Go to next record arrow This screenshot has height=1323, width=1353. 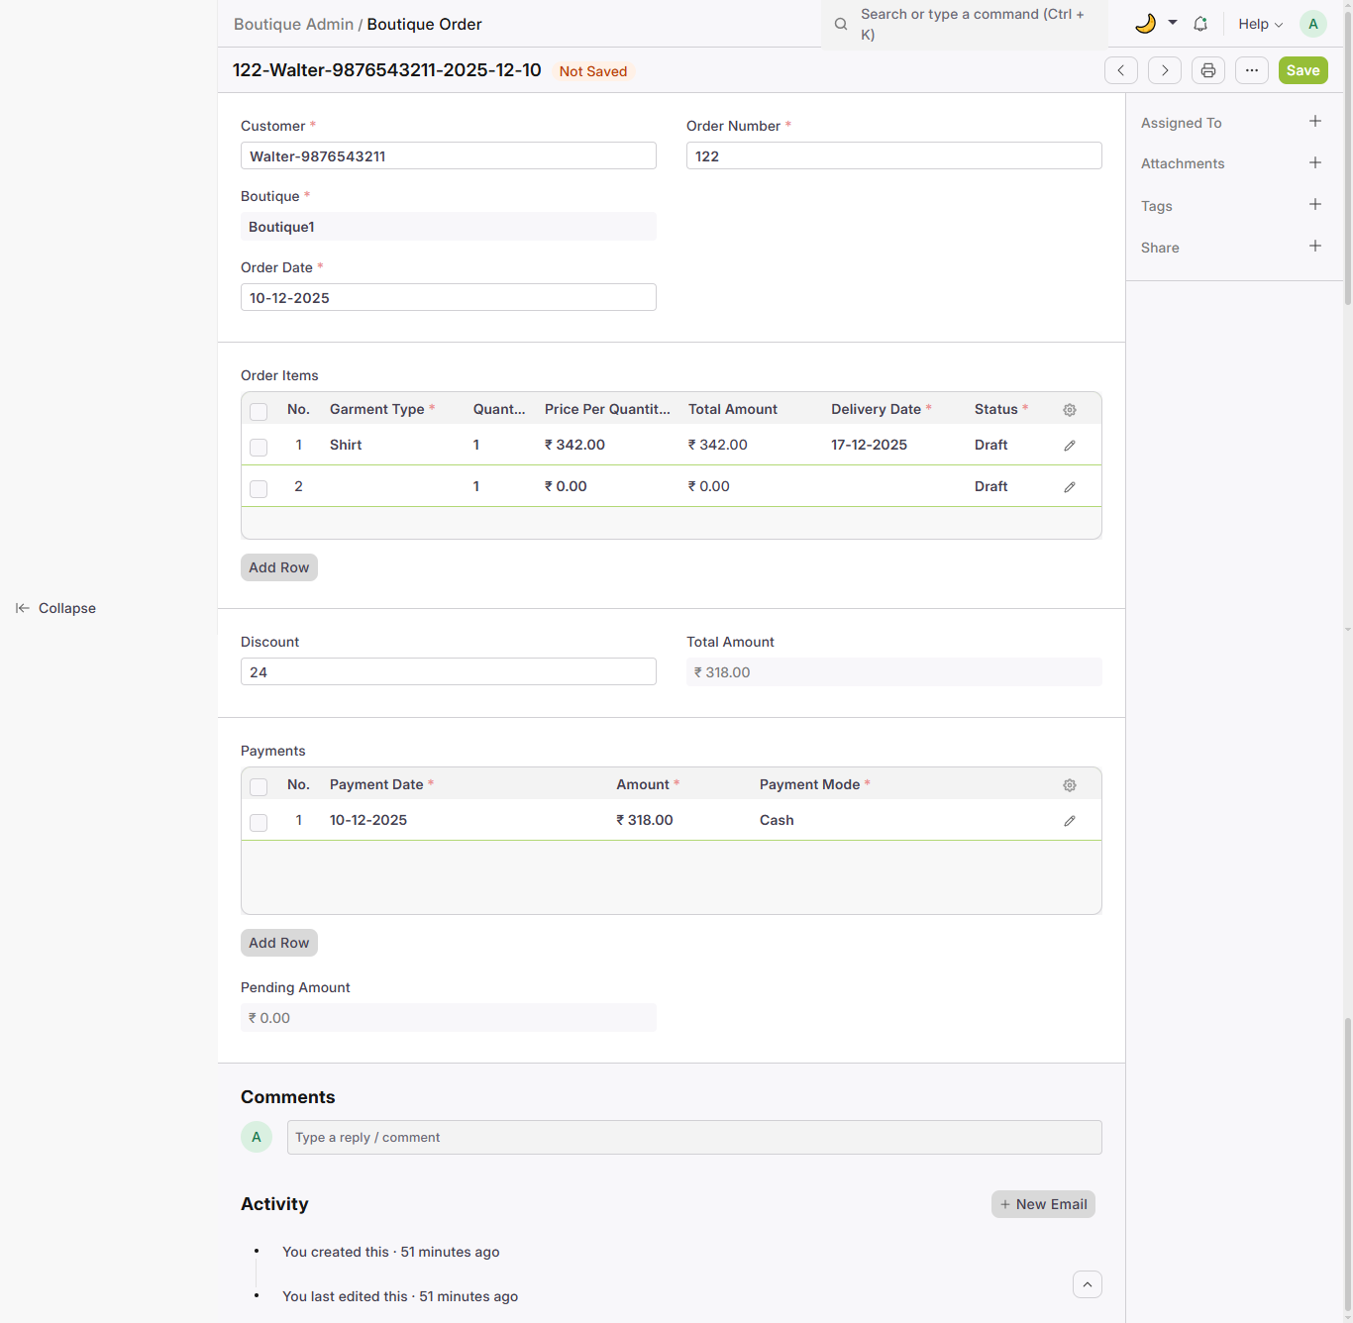1164,70
